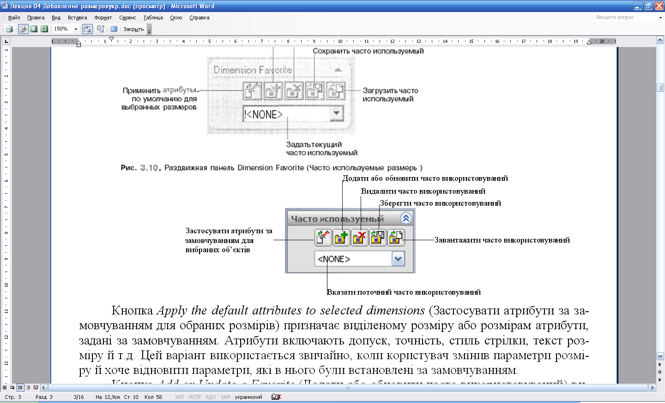This screenshot has height=403, width=665.
Task: Open the Сервис menu
Action: click(x=127, y=18)
